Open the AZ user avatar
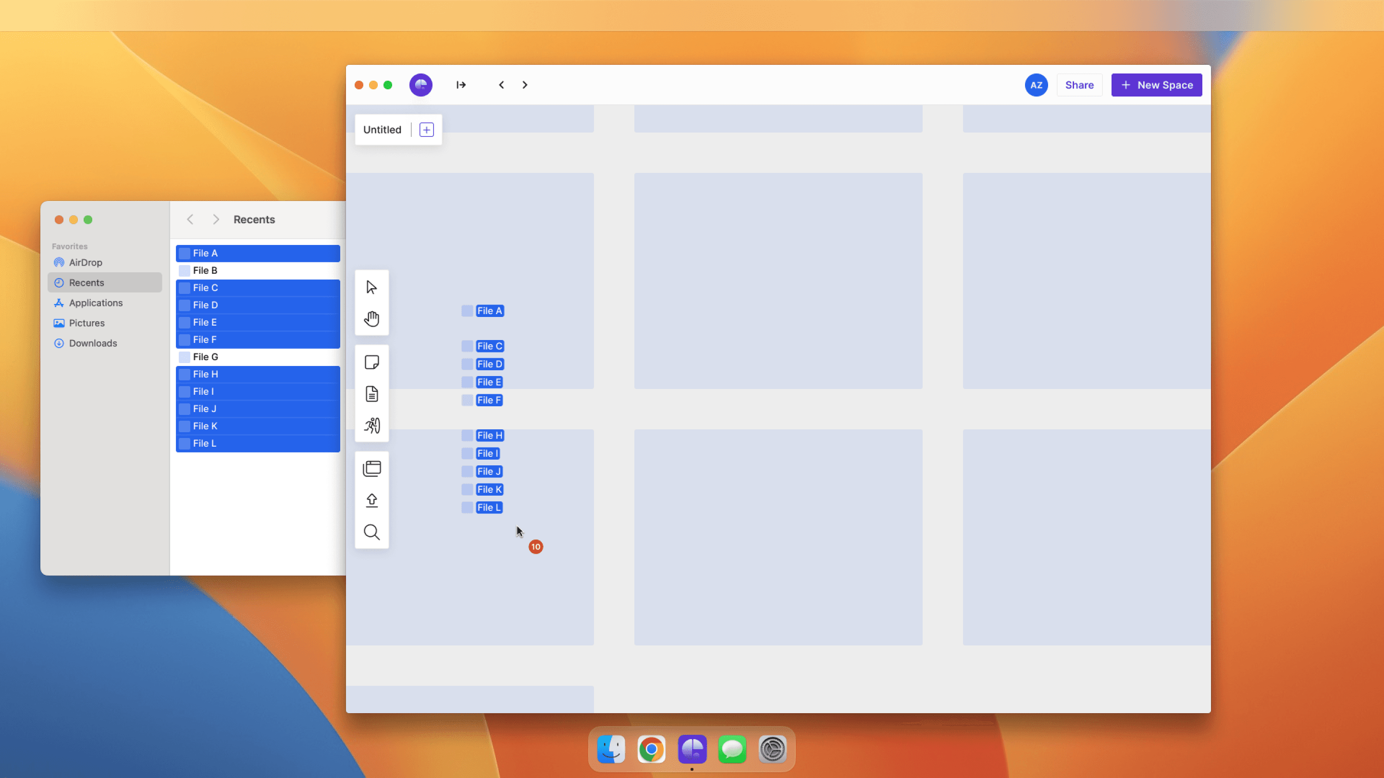1384x778 pixels. (1036, 85)
